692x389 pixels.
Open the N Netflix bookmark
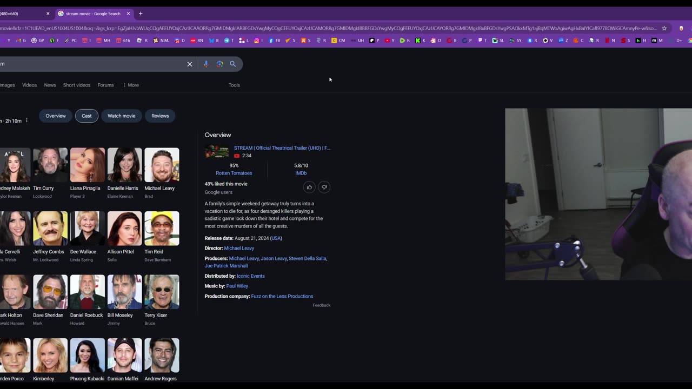(x=610, y=41)
